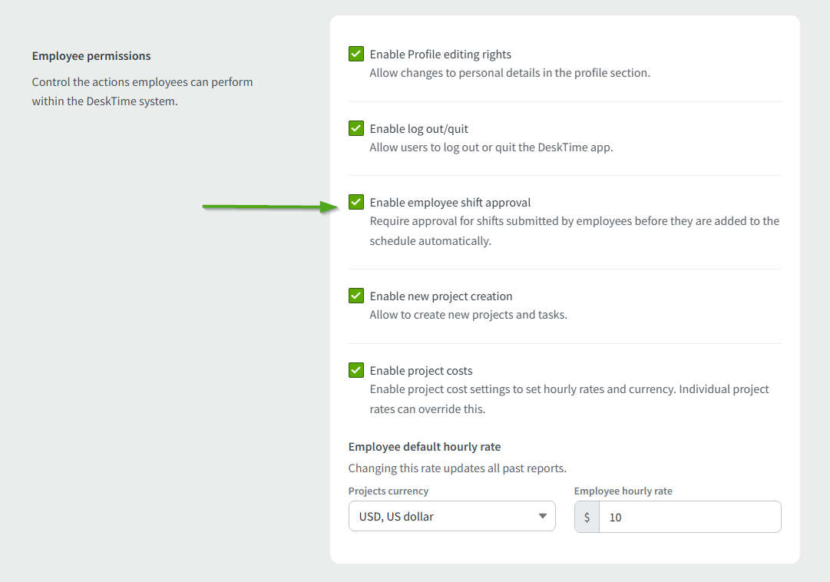Uncheck the Enable Profile editing rights checkbox
Viewport: 830px width, 582px height.
356,54
